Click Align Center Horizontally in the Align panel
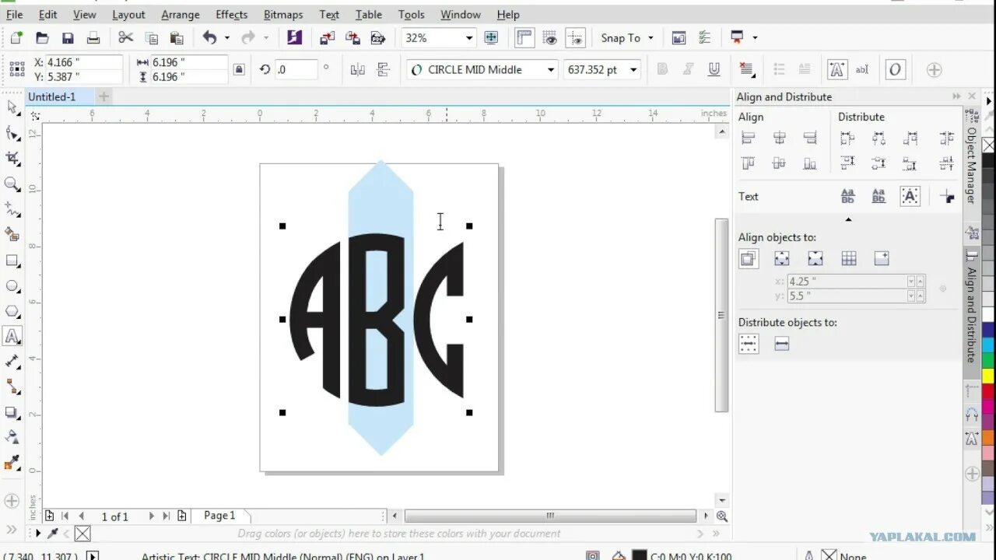Image resolution: width=996 pixels, height=560 pixels. click(x=780, y=138)
